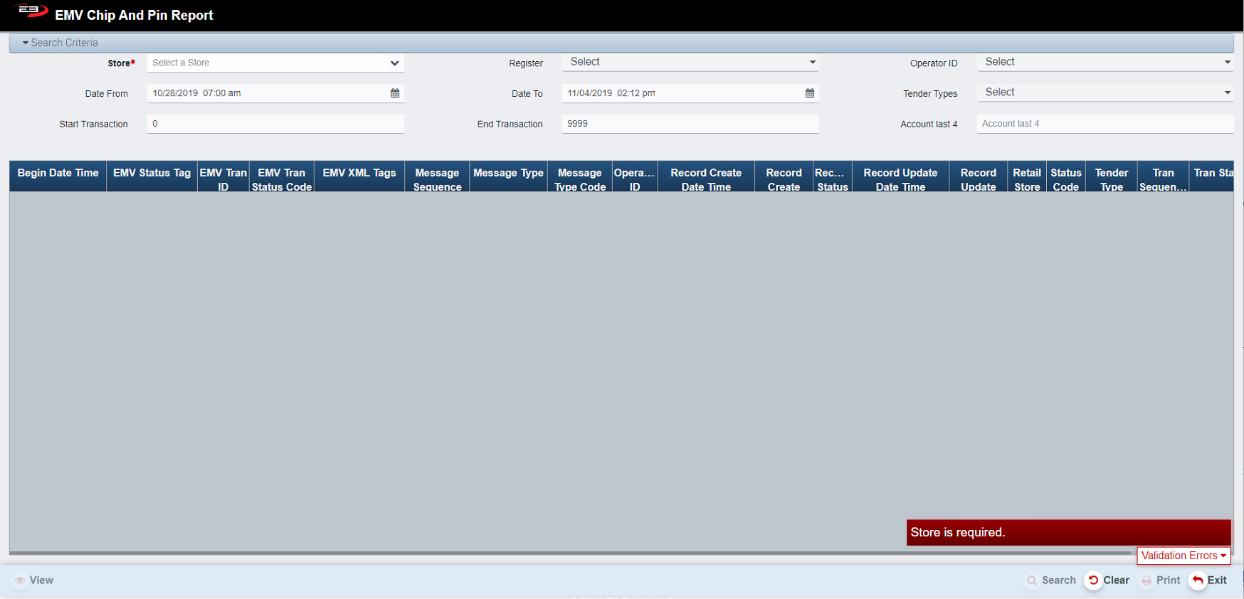Open the Tender Types dropdown

1105,92
